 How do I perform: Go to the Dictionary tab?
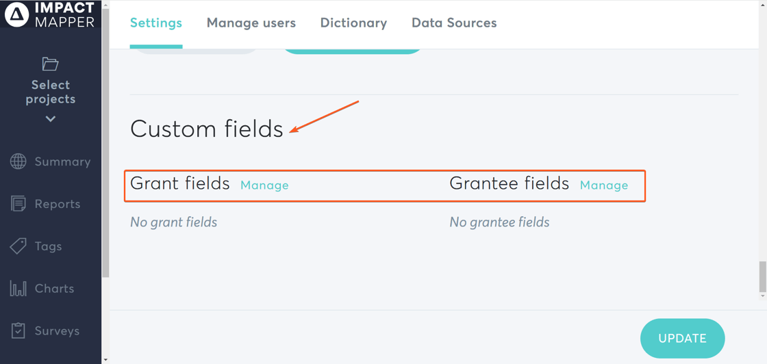tap(353, 23)
